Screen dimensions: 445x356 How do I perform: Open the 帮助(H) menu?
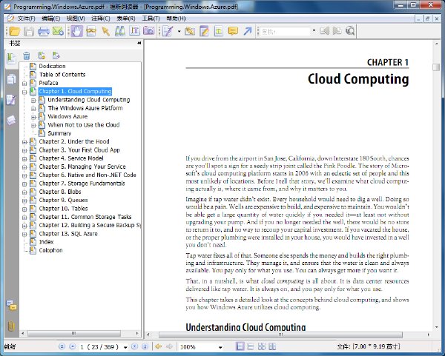(x=176, y=19)
